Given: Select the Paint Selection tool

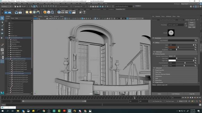Looking at the screenshot, I should point(2,26).
